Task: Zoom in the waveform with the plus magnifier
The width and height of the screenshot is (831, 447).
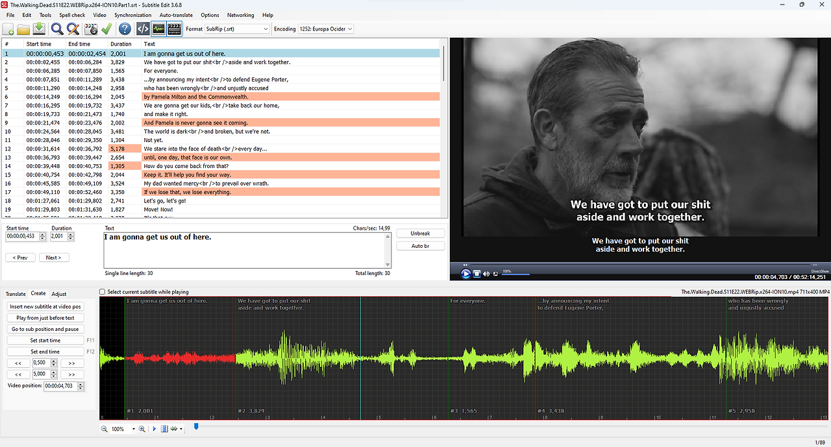Action: (x=142, y=429)
